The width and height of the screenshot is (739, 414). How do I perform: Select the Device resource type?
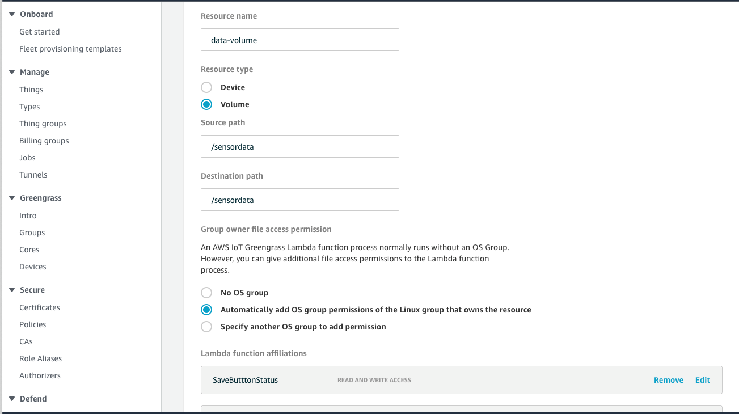pos(207,87)
